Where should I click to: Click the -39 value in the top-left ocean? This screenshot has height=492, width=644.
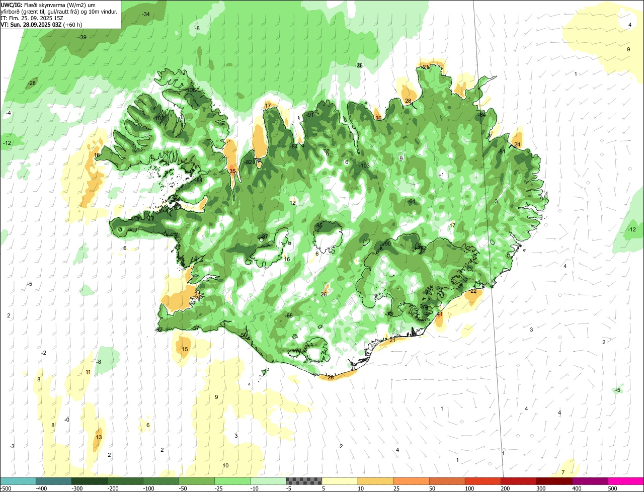83,37
